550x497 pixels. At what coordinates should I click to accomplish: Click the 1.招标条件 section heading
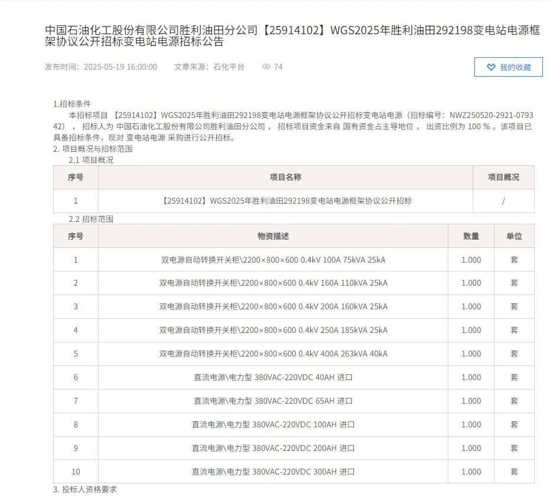click(72, 104)
